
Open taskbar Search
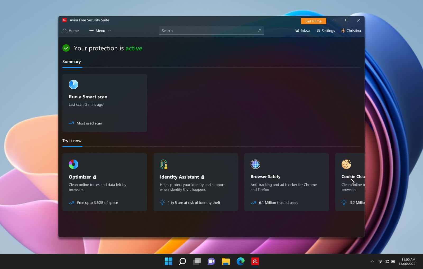(182, 261)
